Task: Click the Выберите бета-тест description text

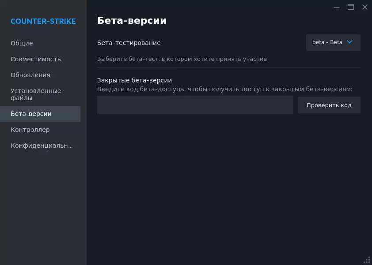Action: [x=182, y=59]
